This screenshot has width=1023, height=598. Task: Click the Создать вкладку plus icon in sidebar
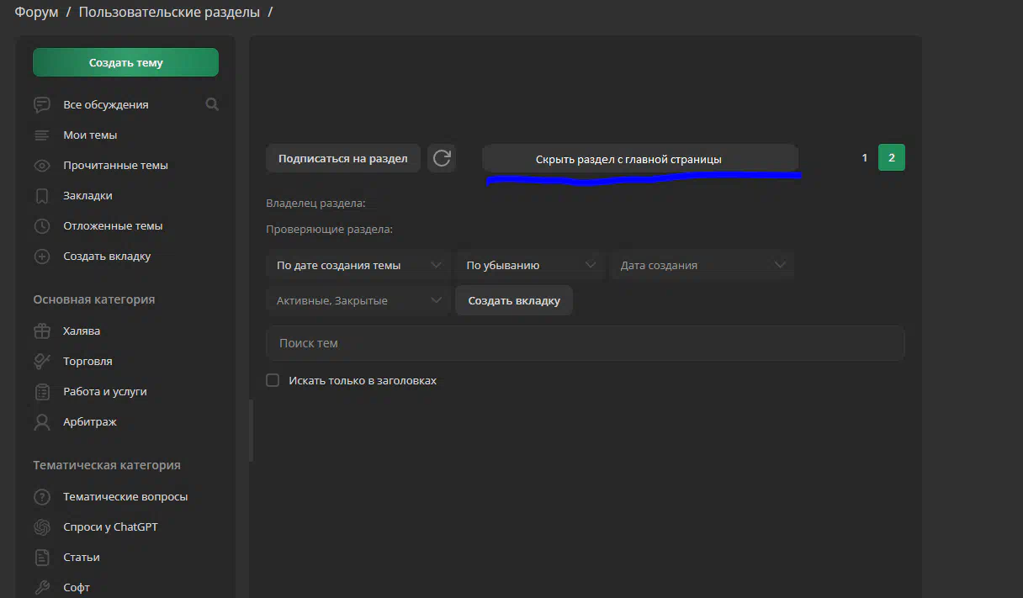[42, 256]
